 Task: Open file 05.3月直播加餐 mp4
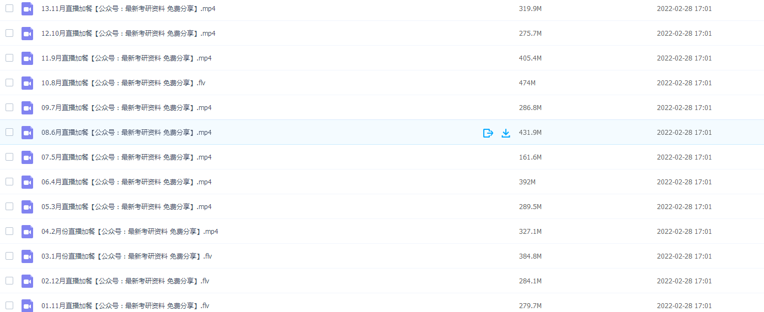(x=126, y=207)
